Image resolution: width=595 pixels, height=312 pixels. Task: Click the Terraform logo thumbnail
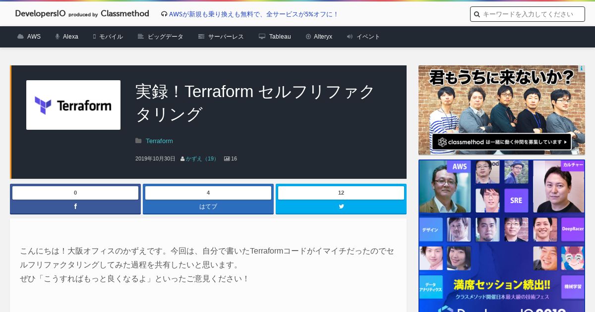tap(73, 105)
